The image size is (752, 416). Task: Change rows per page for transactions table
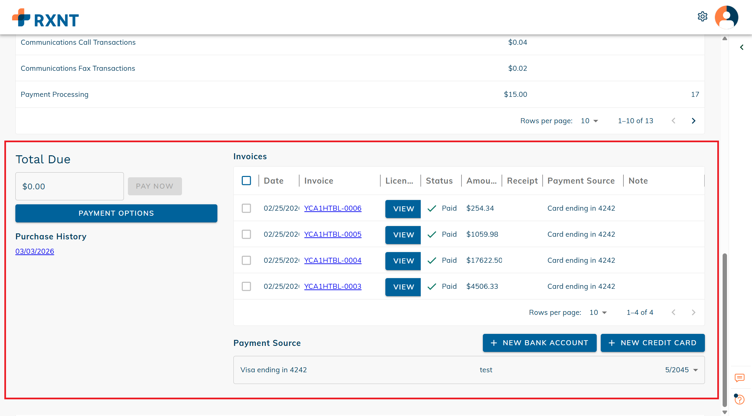pyautogui.click(x=589, y=121)
